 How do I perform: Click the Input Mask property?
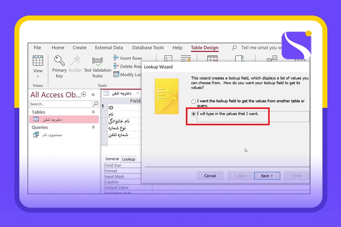click(123, 176)
